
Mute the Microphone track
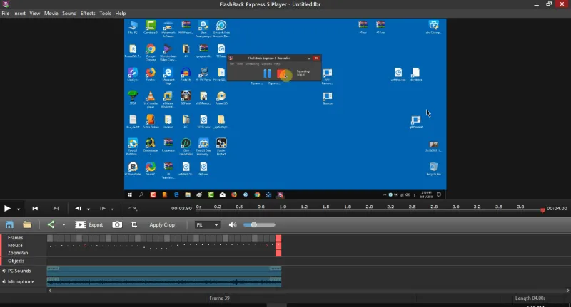(4, 281)
